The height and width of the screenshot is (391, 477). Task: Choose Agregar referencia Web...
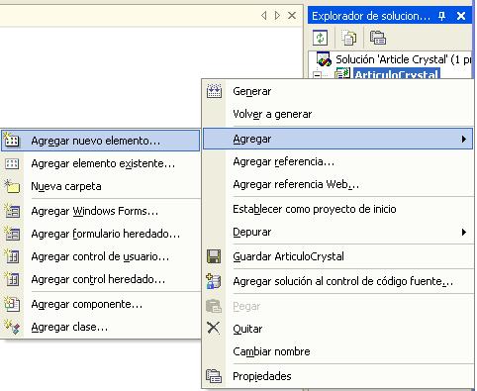pyautogui.click(x=337, y=184)
